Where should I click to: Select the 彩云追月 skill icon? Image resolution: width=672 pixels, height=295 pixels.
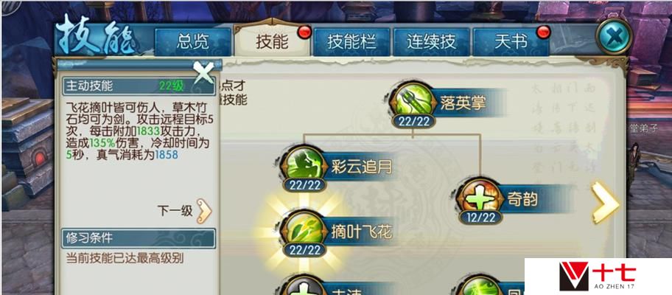point(304,164)
